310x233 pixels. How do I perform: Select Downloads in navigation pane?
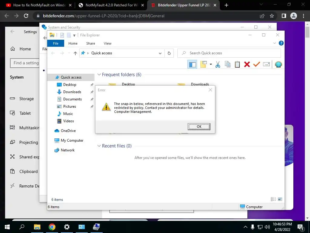tap(72, 92)
